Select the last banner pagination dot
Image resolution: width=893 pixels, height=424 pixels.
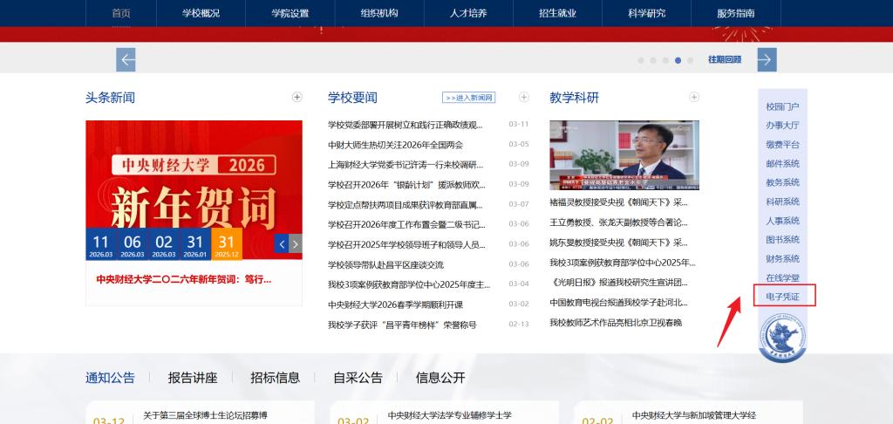pos(690,60)
